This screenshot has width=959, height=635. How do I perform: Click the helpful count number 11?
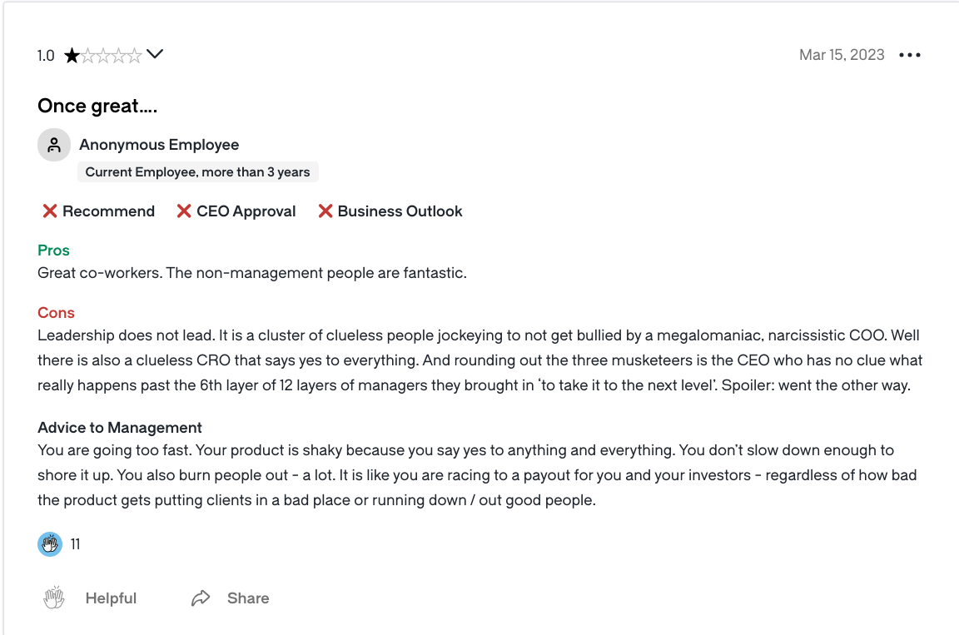coord(75,544)
